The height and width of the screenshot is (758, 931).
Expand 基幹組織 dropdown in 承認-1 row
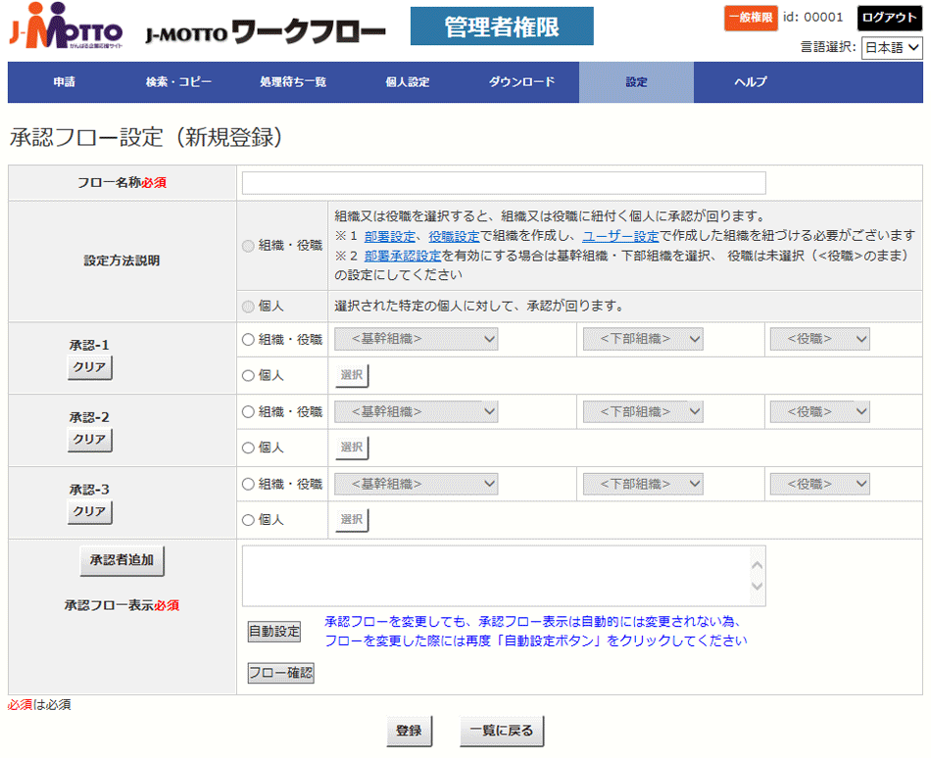coord(416,340)
